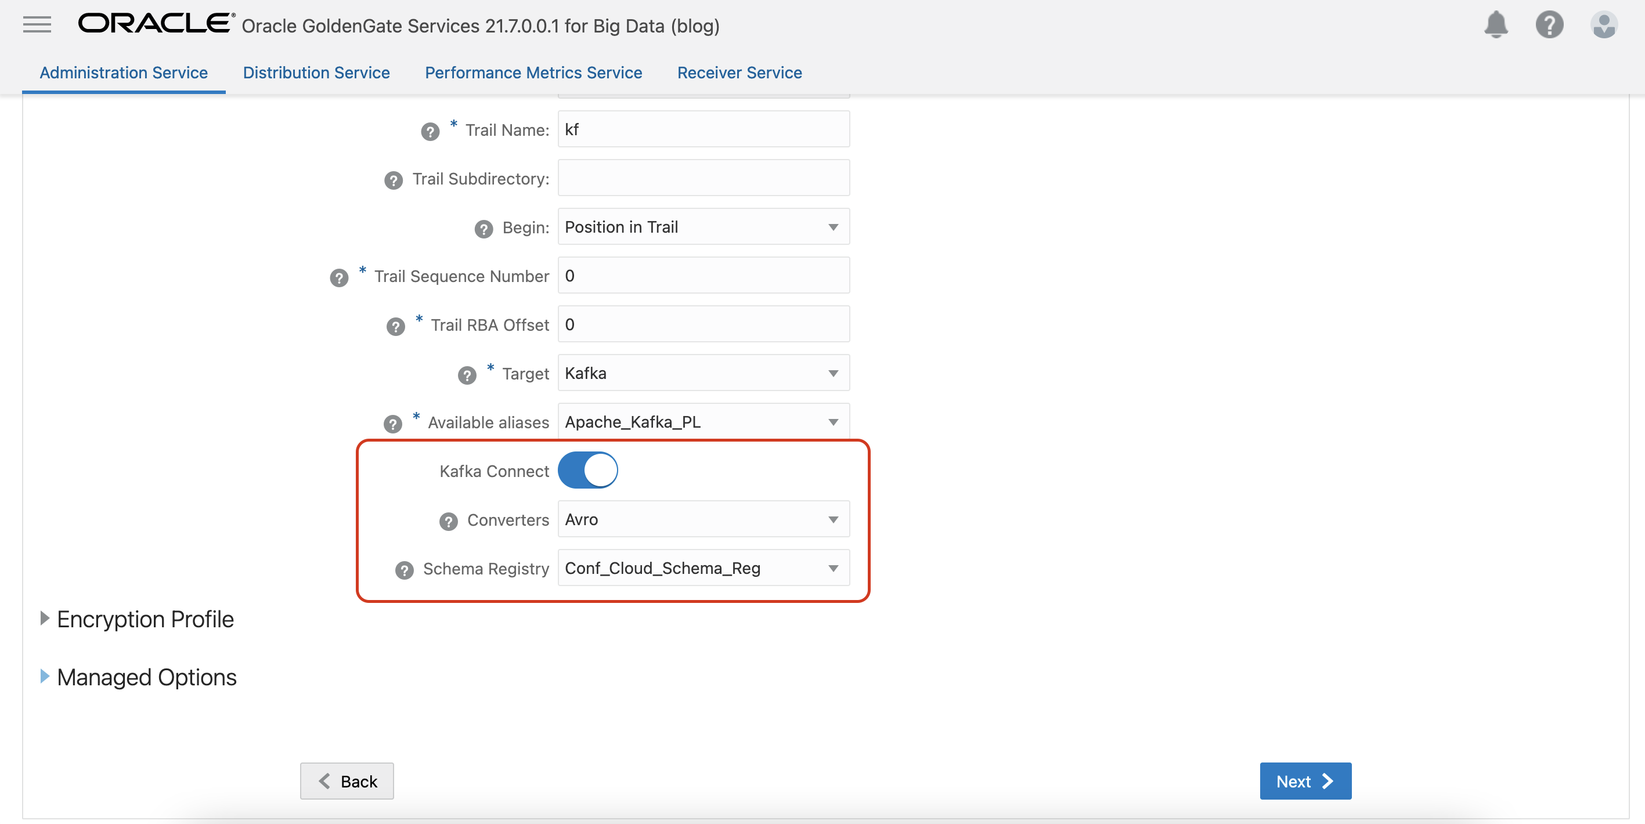Open the hamburger navigation menu
The image size is (1645, 824).
(37, 25)
